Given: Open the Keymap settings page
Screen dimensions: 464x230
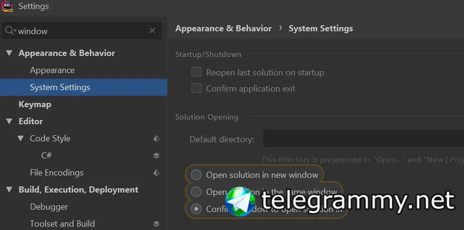Looking at the screenshot, I should (x=35, y=104).
